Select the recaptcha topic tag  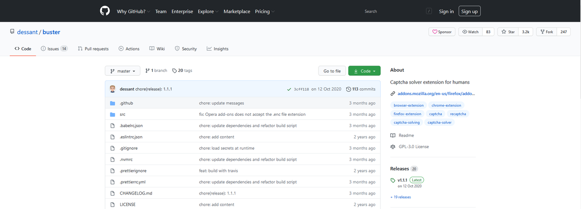tap(458, 114)
